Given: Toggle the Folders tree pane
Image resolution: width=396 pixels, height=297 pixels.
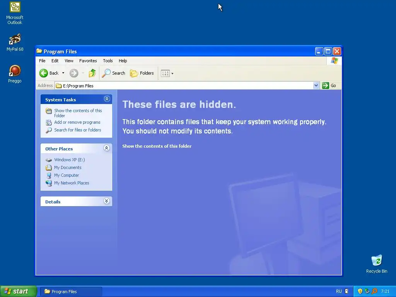Looking at the screenshot, I should [142, 73].
